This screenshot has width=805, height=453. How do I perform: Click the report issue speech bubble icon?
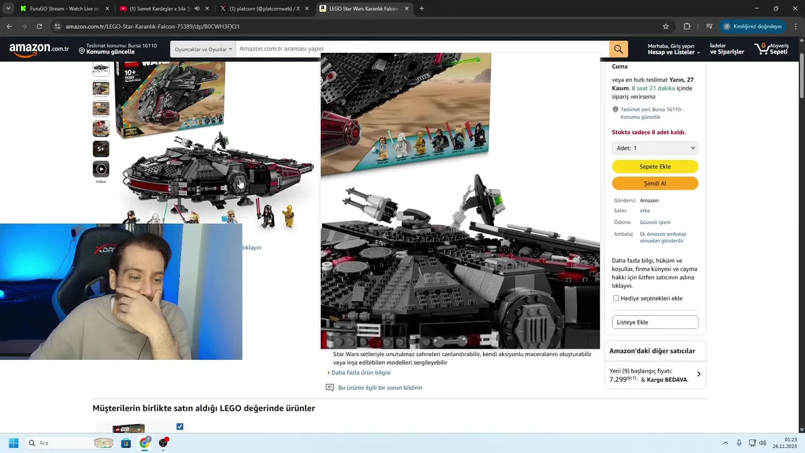(x=330, y=388)
